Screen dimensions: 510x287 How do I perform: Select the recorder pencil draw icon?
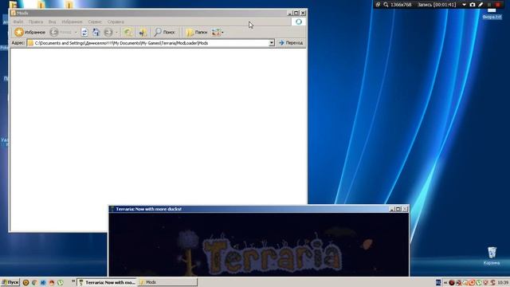point(481,5)
